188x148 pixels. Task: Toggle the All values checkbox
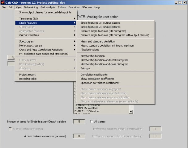pos(92,121)
